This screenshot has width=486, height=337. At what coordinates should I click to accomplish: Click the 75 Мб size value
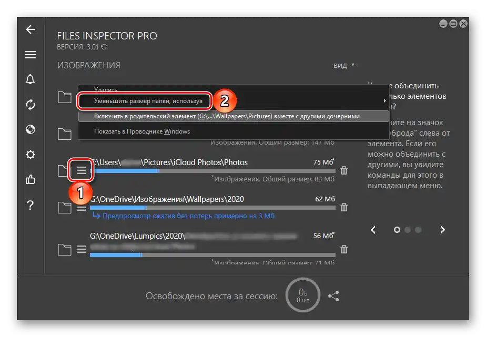click(324, 162)
